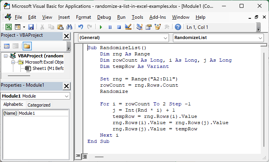Toggle Folders view in Project pane
The width and height of the screenshot is (269, 162).
coord(27,46)
